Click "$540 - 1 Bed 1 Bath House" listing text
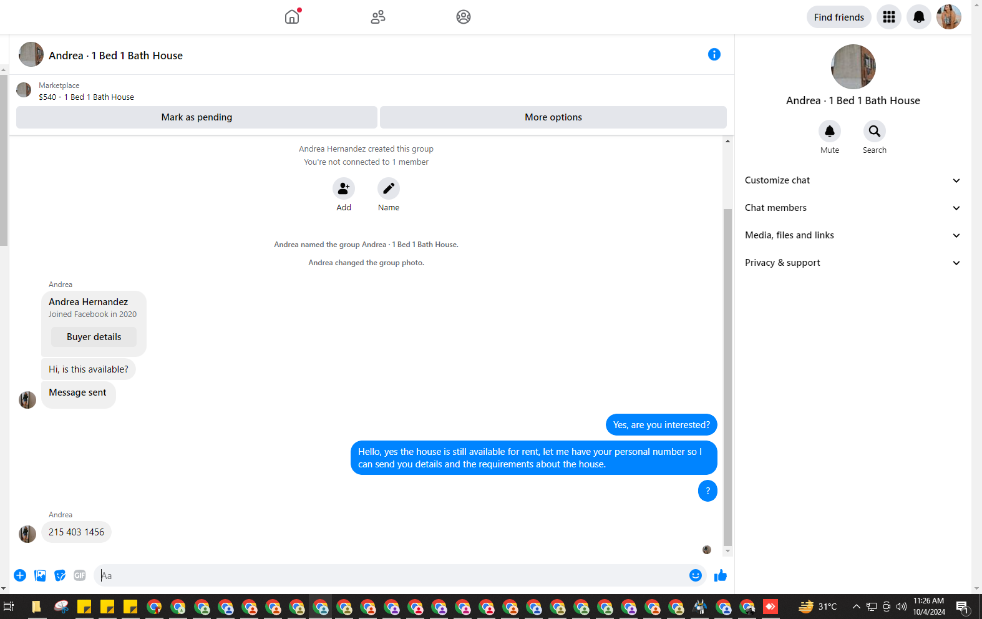 tap(86, 97)
